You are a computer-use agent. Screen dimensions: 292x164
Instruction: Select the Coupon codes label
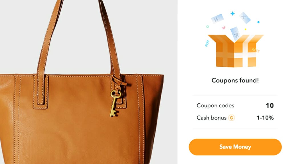215,106
